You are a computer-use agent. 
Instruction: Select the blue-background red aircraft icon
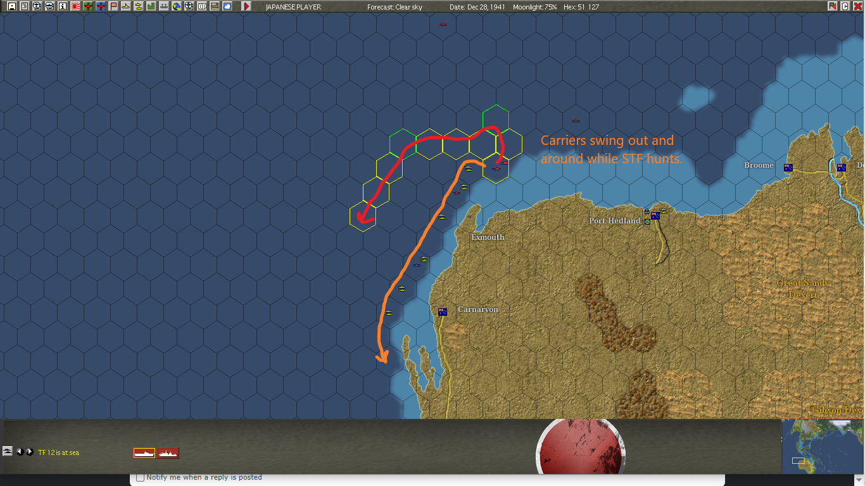(x=101, y=6)
